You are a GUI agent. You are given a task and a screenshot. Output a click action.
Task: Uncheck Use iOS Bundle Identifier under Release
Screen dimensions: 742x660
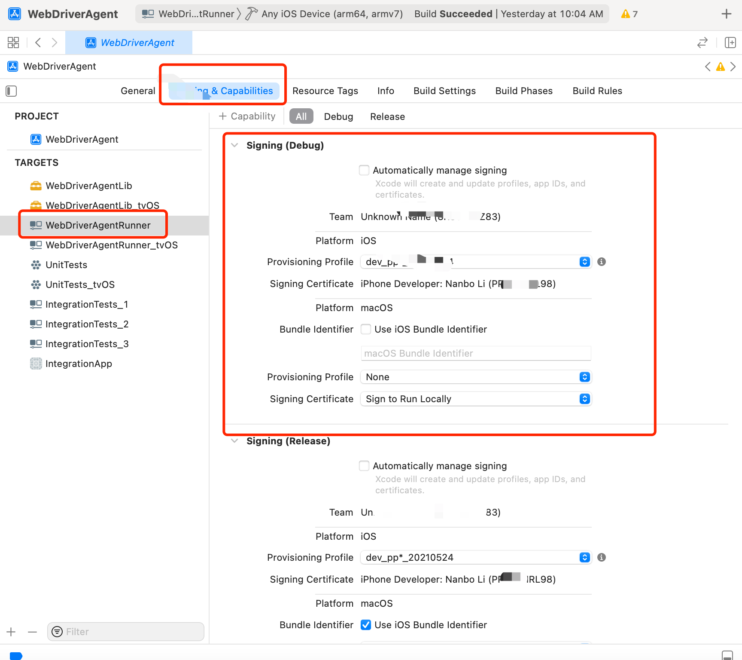click(x=366, y=625)
